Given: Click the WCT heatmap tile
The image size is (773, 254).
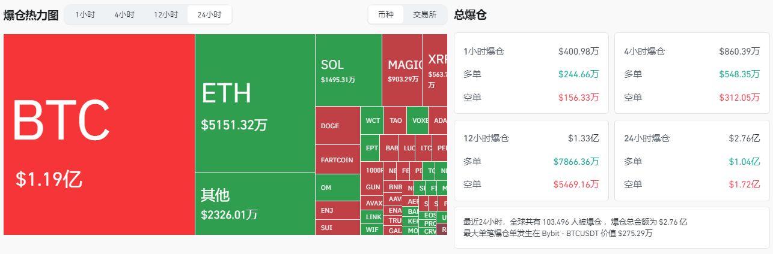Looking at the screenshot, I should click(x=372, y=120).
